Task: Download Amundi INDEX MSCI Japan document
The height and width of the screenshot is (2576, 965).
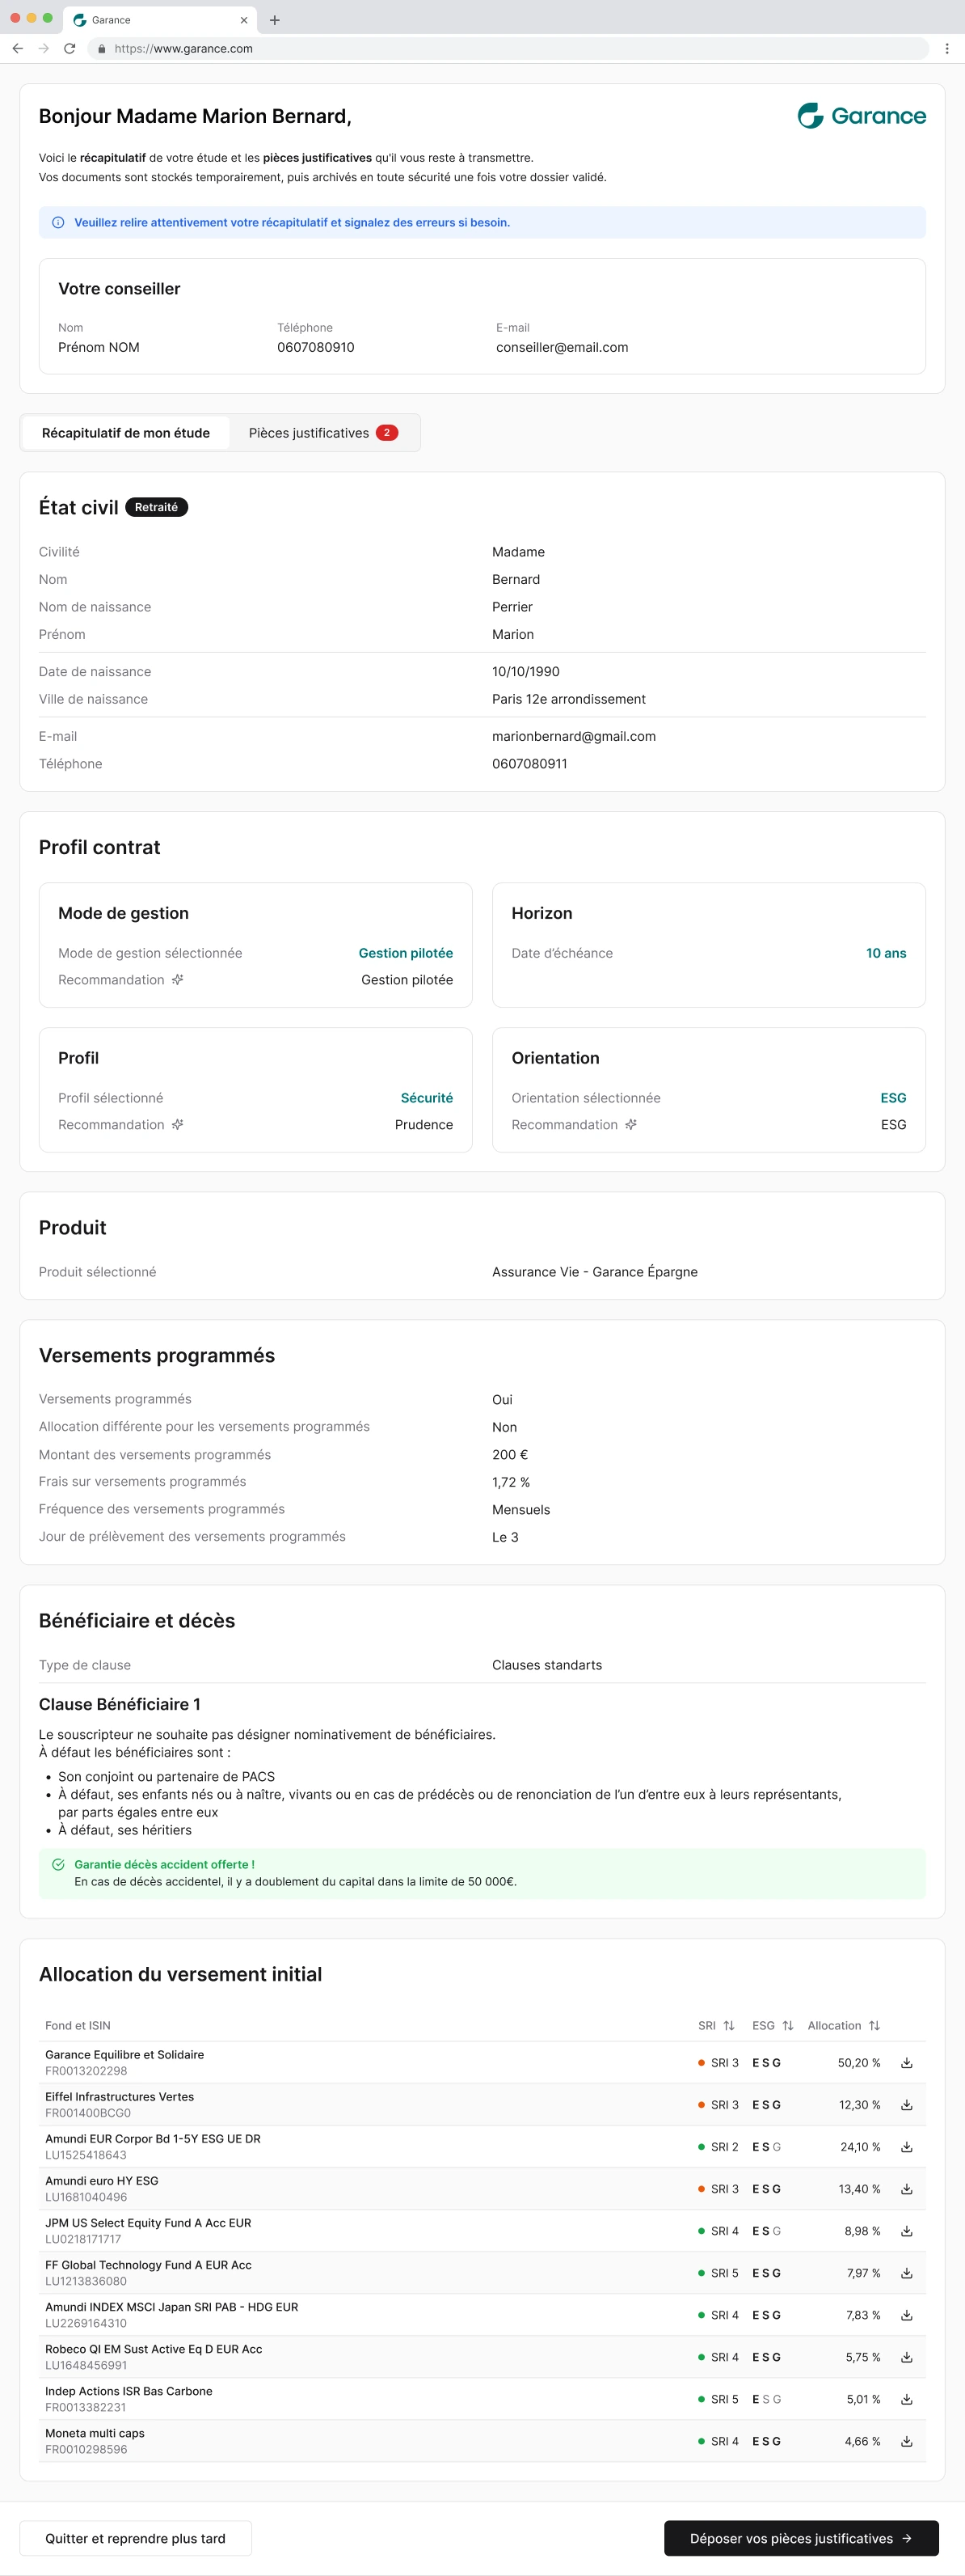Action: (x=906, y=2315)
